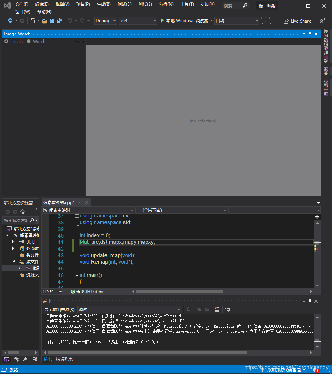Pin the Output panel
332x374 pixels.
tap(310, 301)
